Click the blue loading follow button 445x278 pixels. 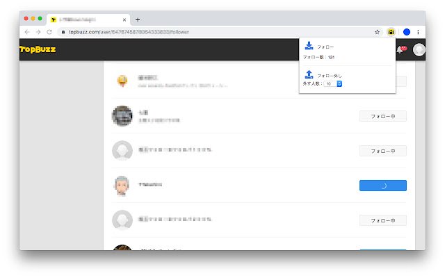pos(383,186)
